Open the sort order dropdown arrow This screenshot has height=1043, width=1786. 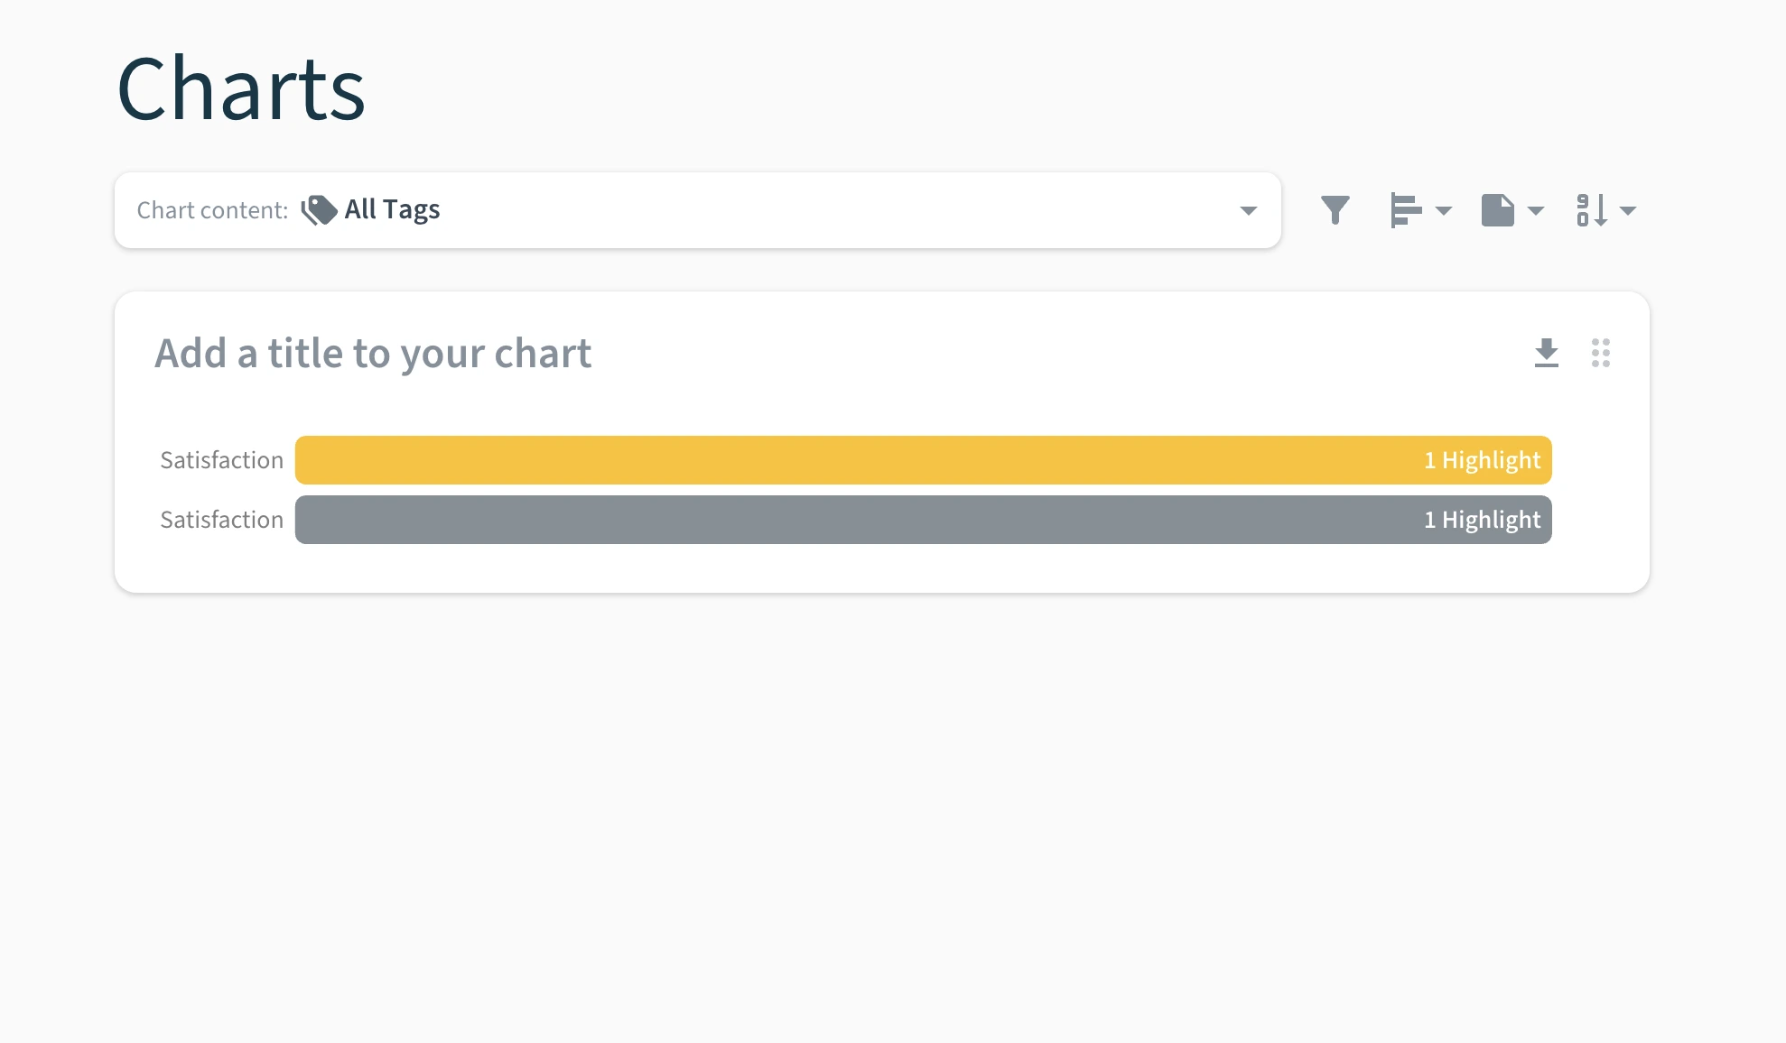pos(1631,211)
